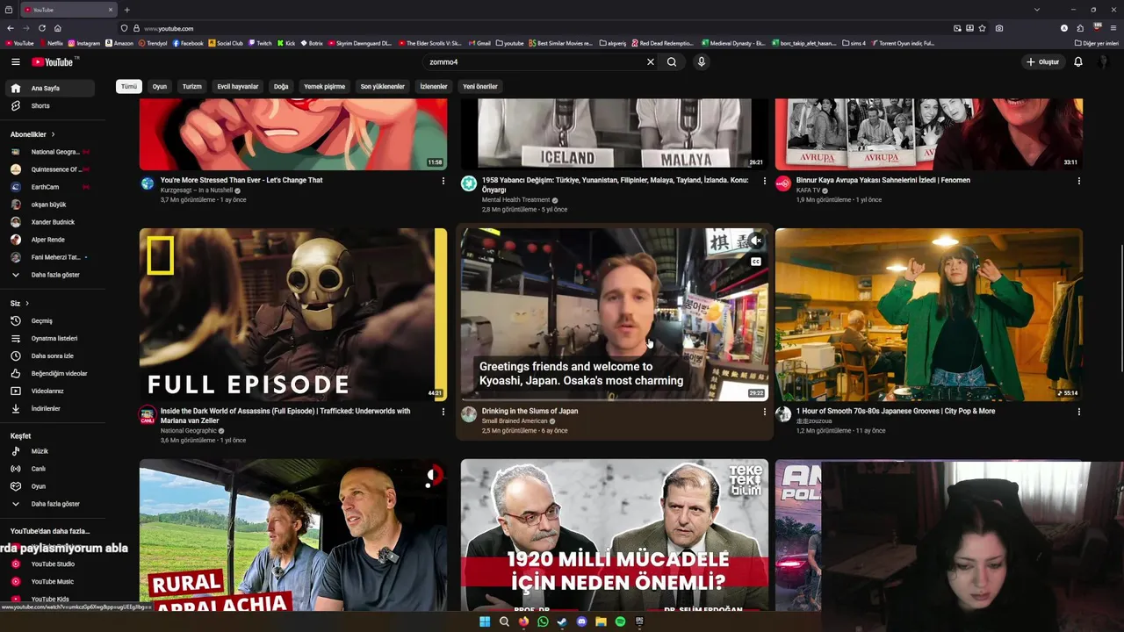Open the Xander Budnick subscription

coord(49,222)
